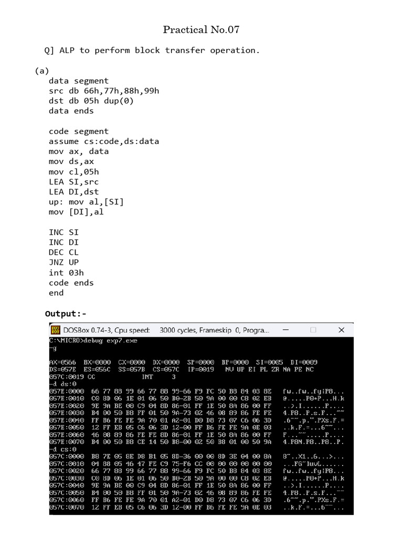Click the "LEA SI,src" instruction

click(73, 182)
